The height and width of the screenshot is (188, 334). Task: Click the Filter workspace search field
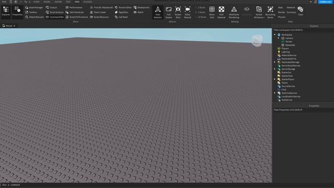[x=303, y=30]
